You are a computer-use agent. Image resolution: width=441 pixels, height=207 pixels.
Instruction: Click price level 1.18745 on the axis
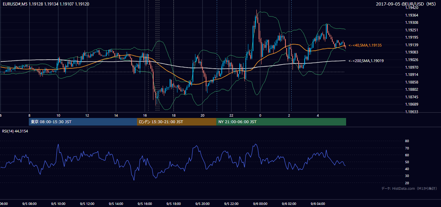coord(411,97)
